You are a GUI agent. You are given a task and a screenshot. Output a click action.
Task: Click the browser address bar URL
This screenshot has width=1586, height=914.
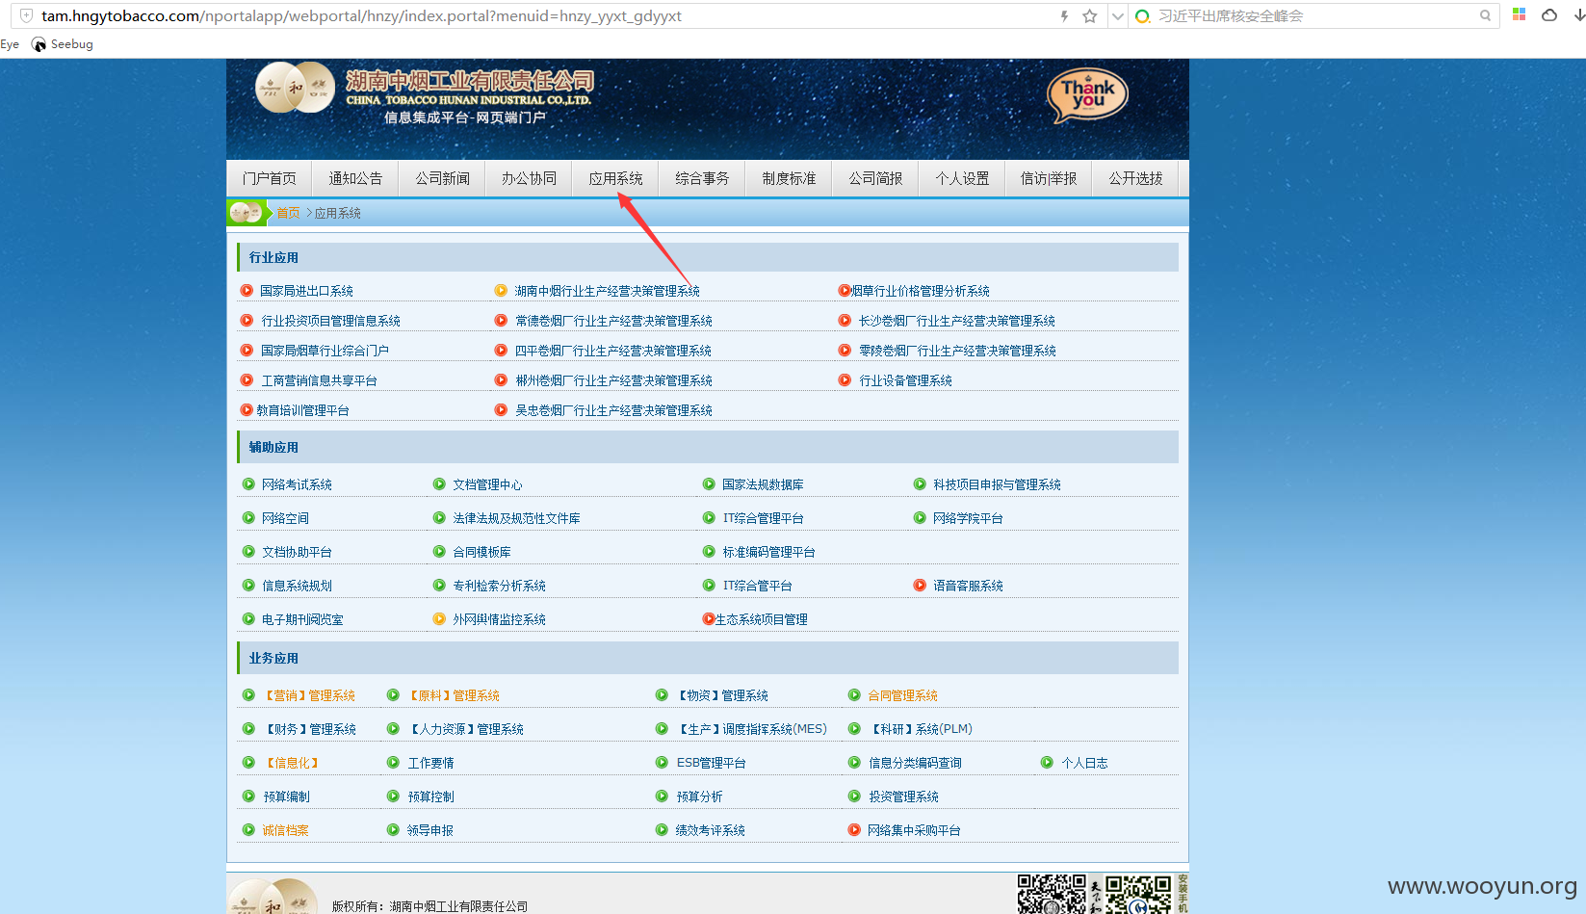click(361, 16)
